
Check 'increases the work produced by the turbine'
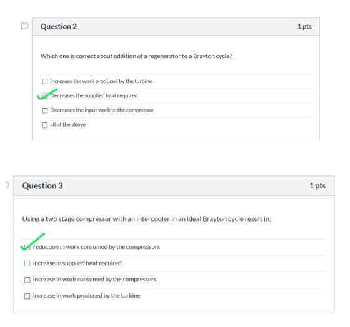tap(45, 81)
